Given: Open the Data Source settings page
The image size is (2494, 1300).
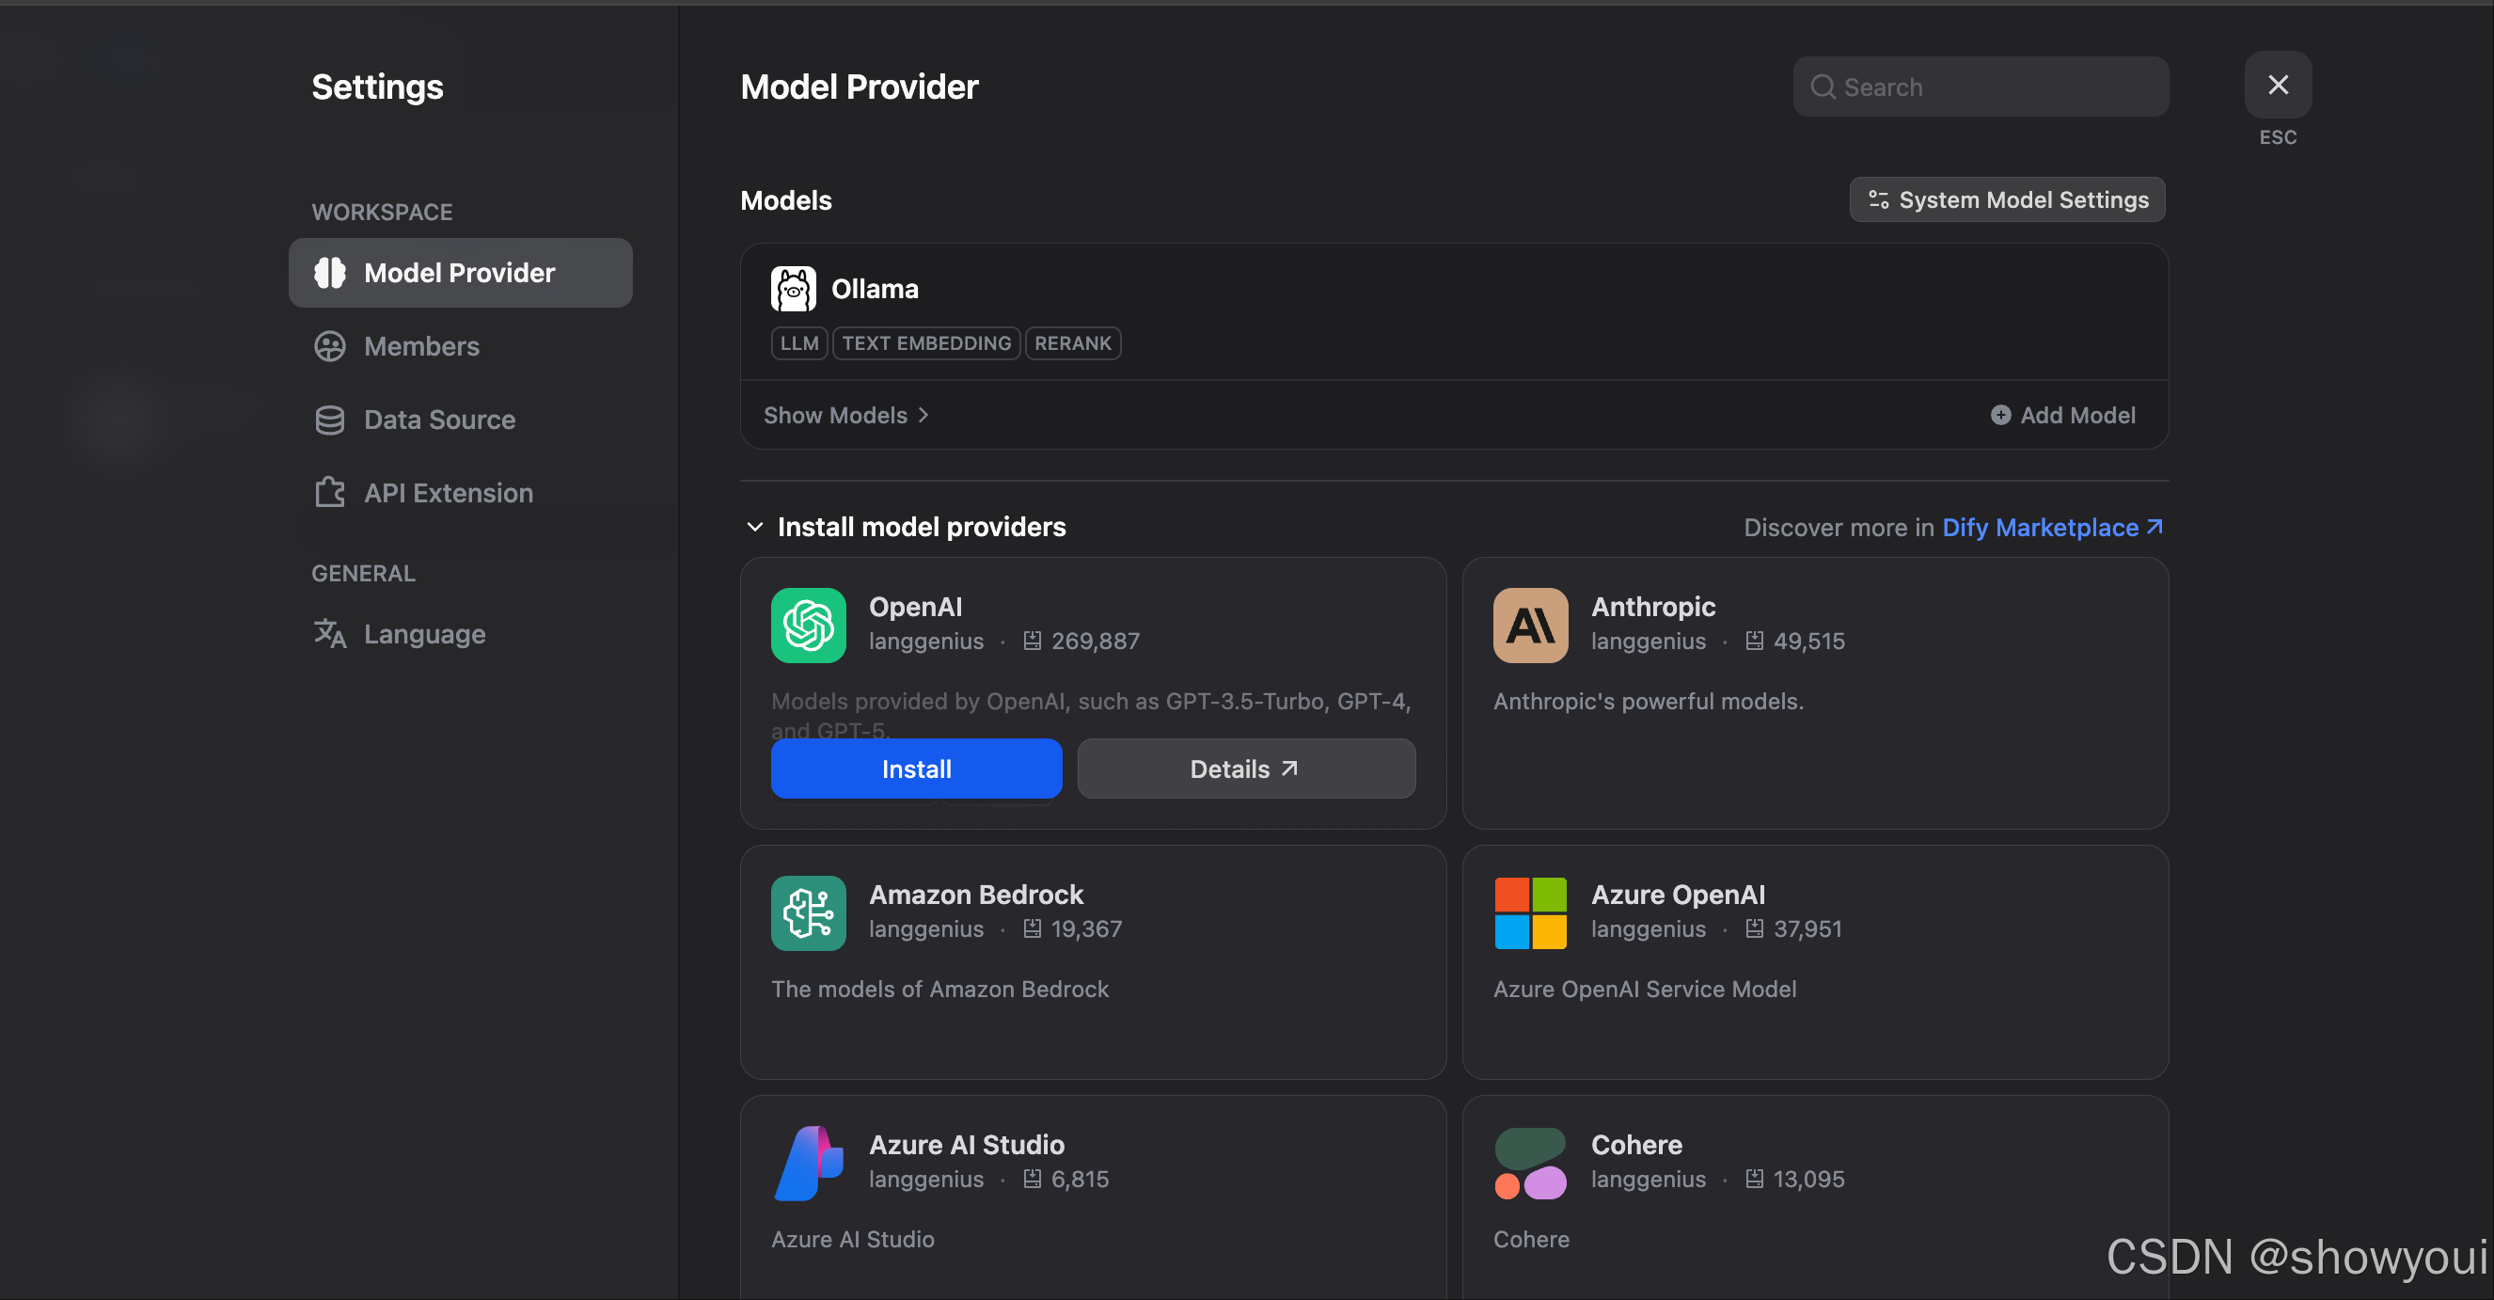Looking at the screenshot, I should pyautogui.click(x=438, y=420).
